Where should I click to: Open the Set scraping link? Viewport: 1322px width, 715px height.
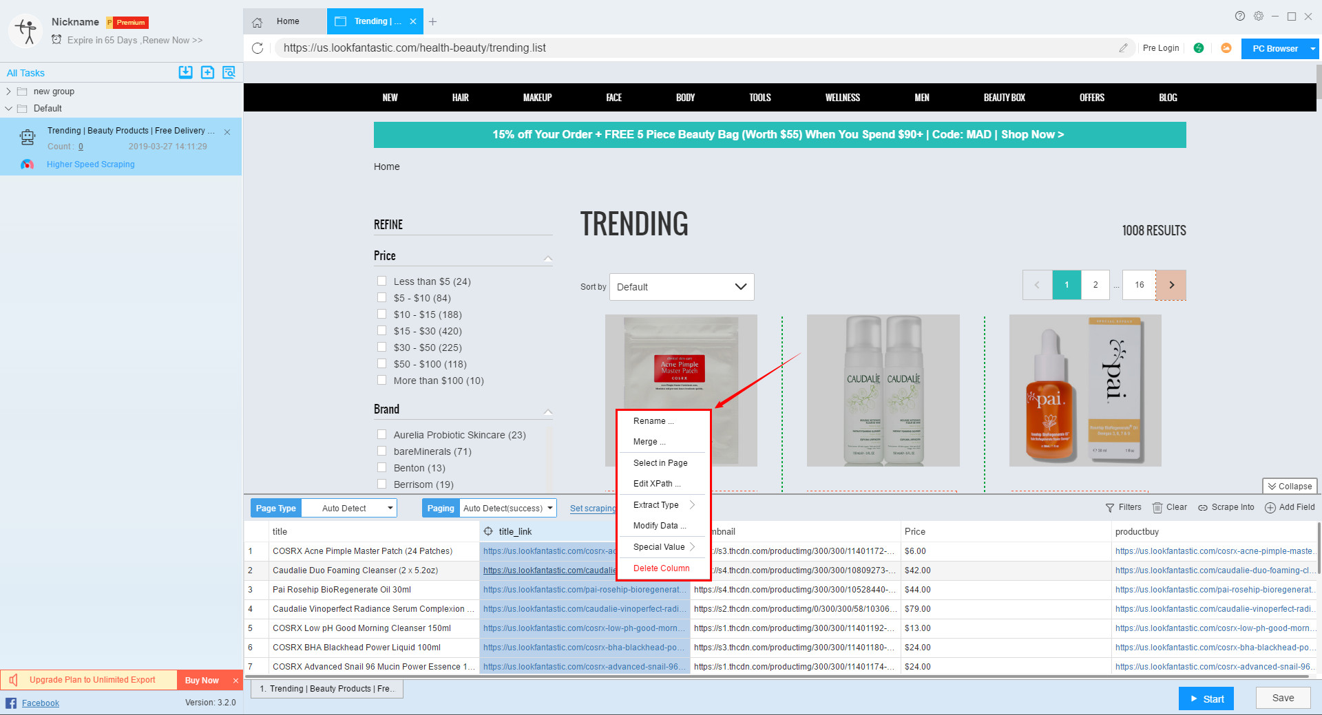593,509
